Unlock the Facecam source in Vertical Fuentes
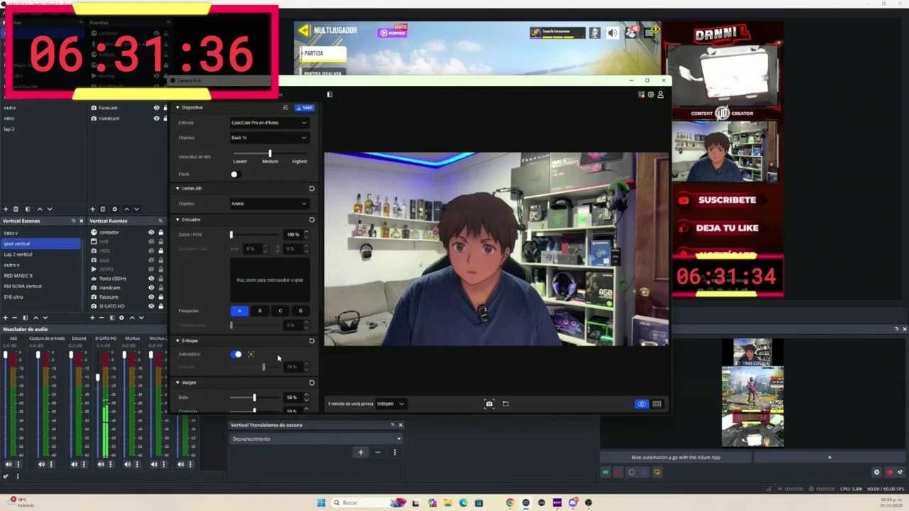 [161, 297]
